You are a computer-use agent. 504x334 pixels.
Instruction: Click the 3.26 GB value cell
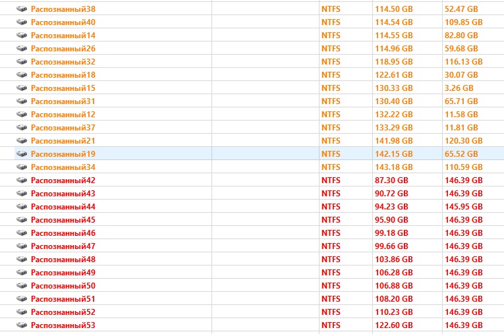coord(459,88)
